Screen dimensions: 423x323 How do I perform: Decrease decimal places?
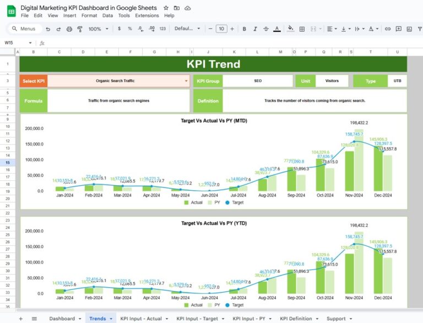pyautogui.click(x=140, y=29)
